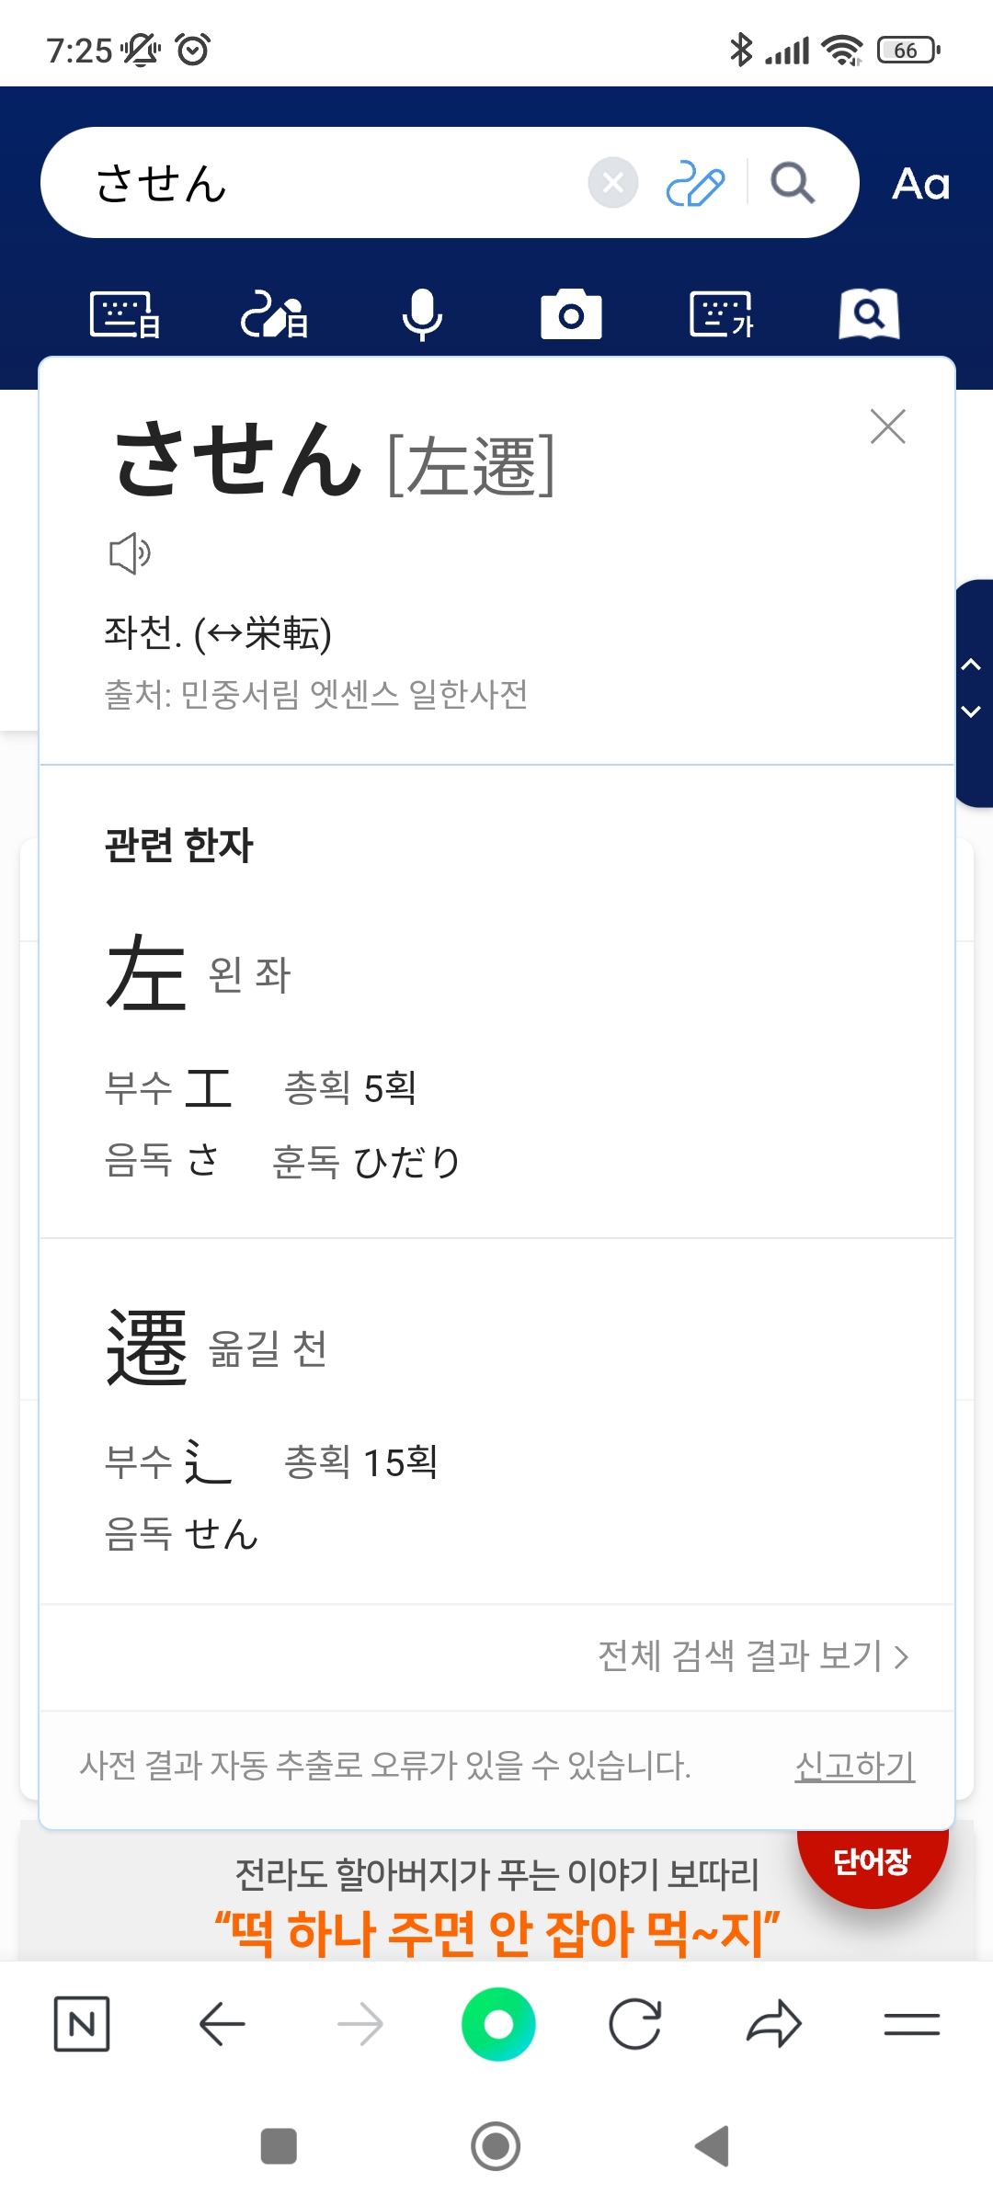Open the Naver home N icon
Image resolution: width=993 pixels, height=2206 pixels.
point(82,2023)
